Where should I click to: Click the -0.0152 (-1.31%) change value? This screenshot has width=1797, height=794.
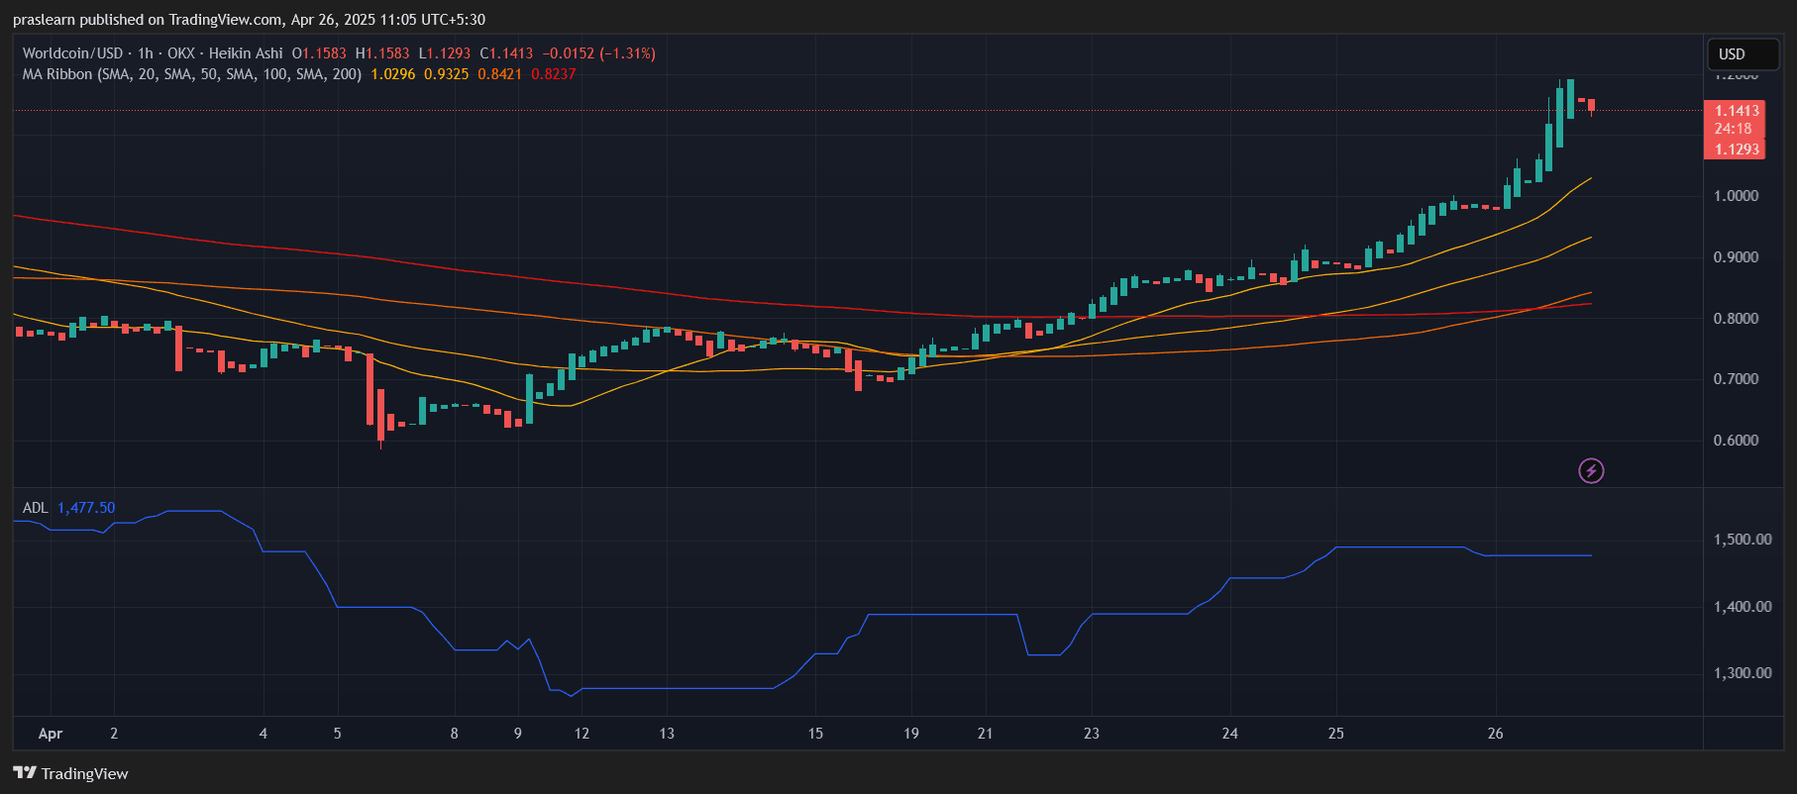click(x=598, y=53)
